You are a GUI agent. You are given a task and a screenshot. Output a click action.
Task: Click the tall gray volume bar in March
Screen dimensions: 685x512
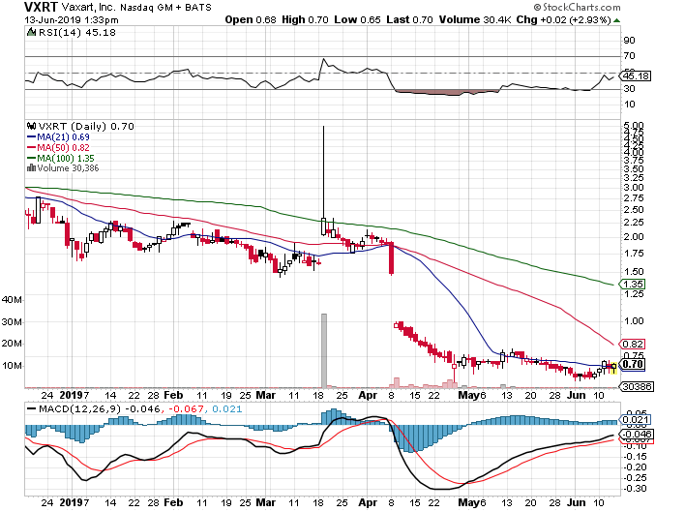324,350
